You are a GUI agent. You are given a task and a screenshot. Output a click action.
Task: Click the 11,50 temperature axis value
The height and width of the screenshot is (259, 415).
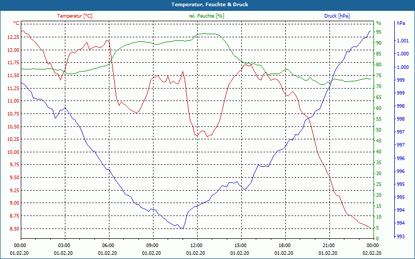click(x=13, y=76)
